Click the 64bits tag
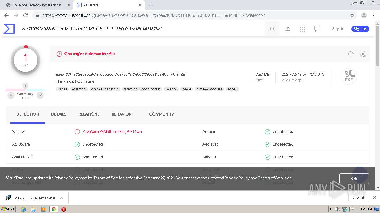This screenshot has width=380, height=213. tap(62, 89)
